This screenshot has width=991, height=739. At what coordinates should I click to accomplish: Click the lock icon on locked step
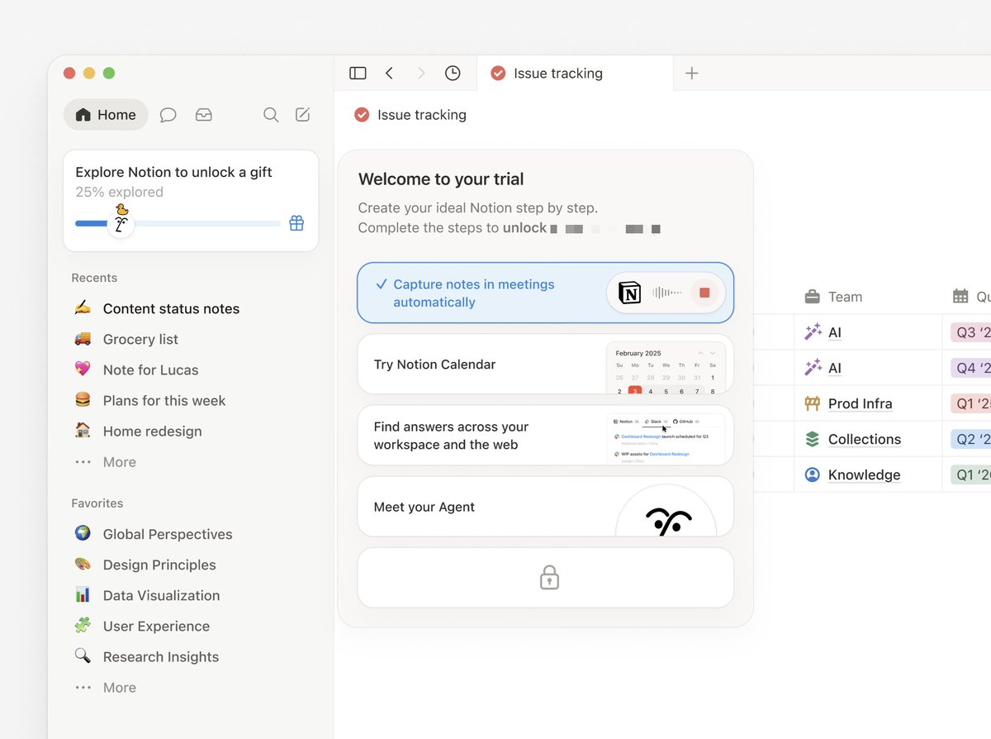pos(549,577)
